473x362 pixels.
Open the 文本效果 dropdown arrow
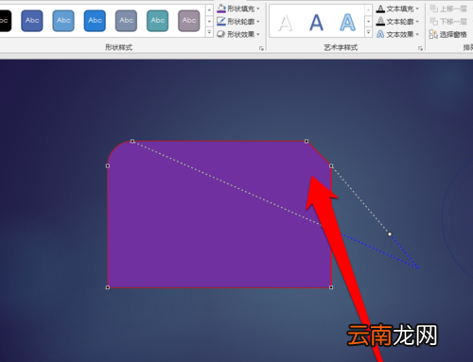[417, 34]
